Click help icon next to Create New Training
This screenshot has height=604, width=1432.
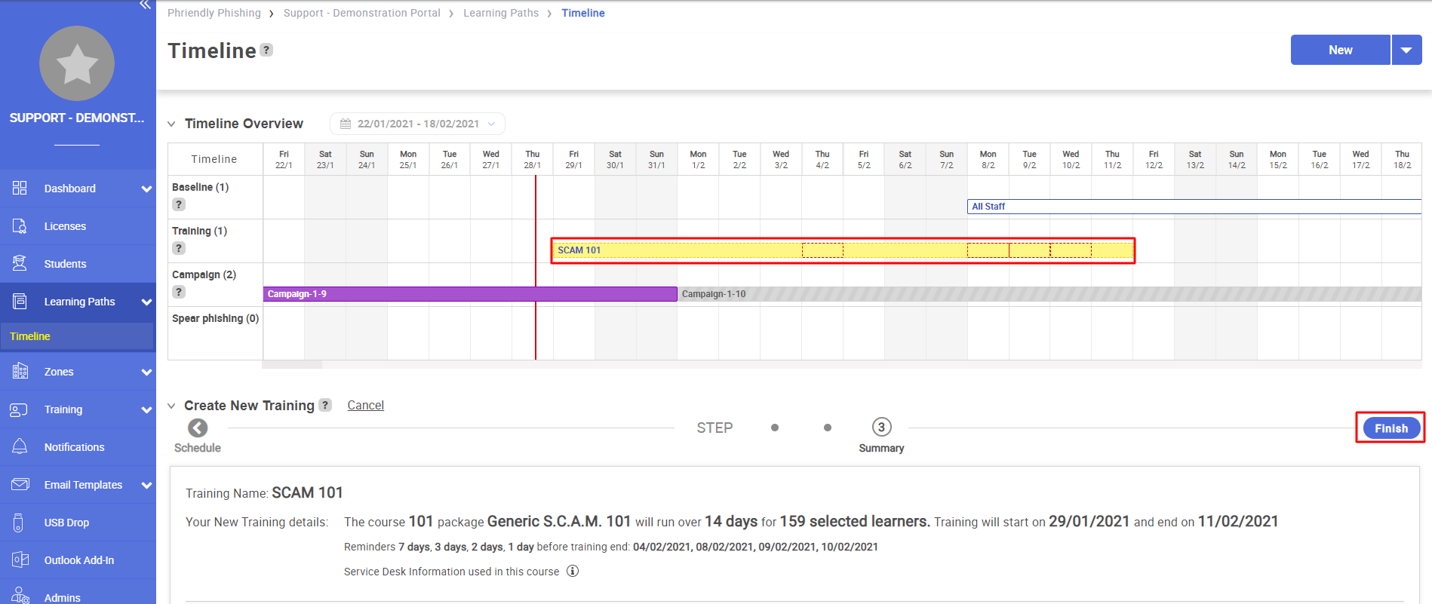click(x=325, y=405)
